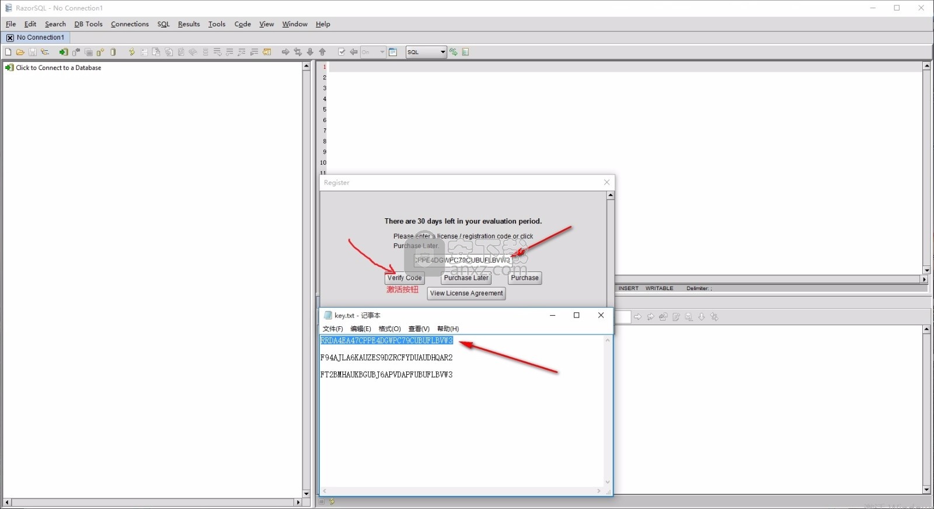Open the DB Tools menu
Screen dimensions: 934x509
tap(88, 24)
